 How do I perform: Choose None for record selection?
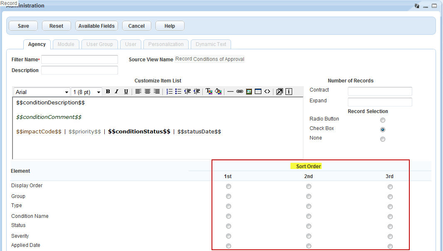[383, 139]
